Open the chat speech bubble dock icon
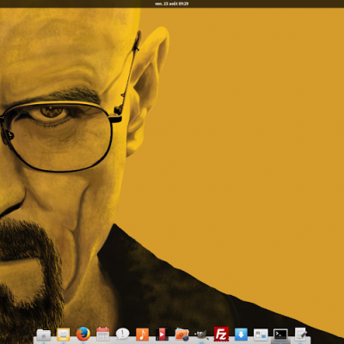 tap(123, 335)
